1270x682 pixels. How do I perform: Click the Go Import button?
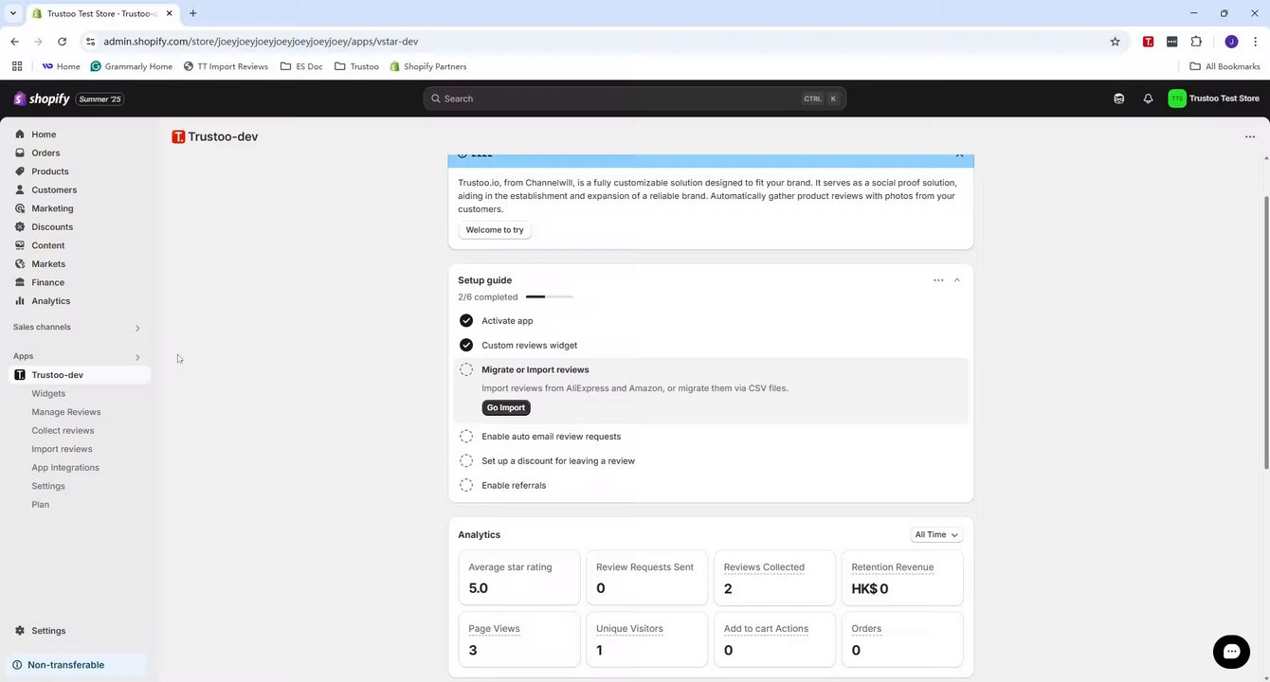506,407
